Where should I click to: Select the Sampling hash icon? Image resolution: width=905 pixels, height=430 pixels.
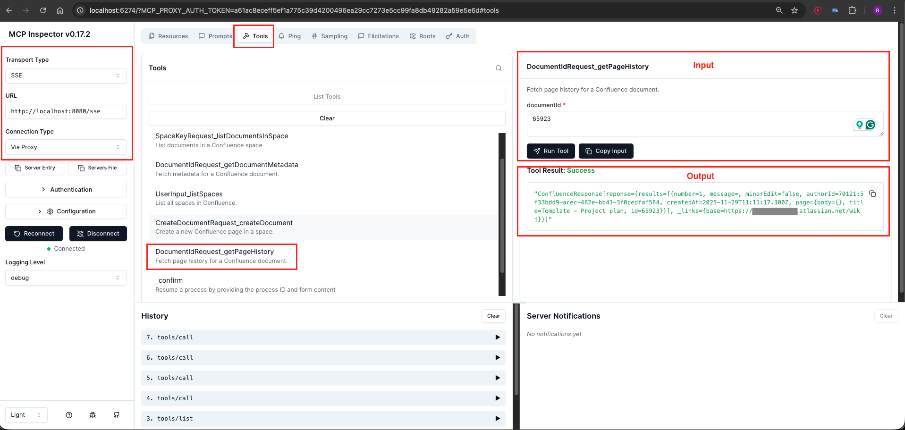click(x=314, y=36)
